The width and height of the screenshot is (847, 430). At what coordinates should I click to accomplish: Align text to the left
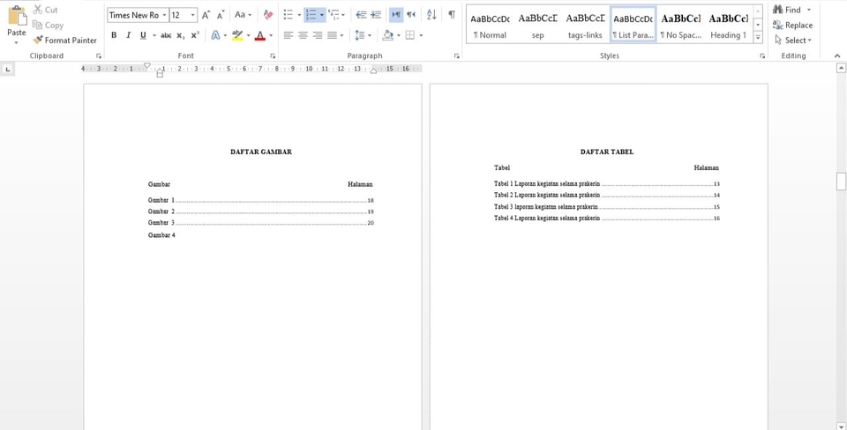pyautogui.click(x=289, y=35)
